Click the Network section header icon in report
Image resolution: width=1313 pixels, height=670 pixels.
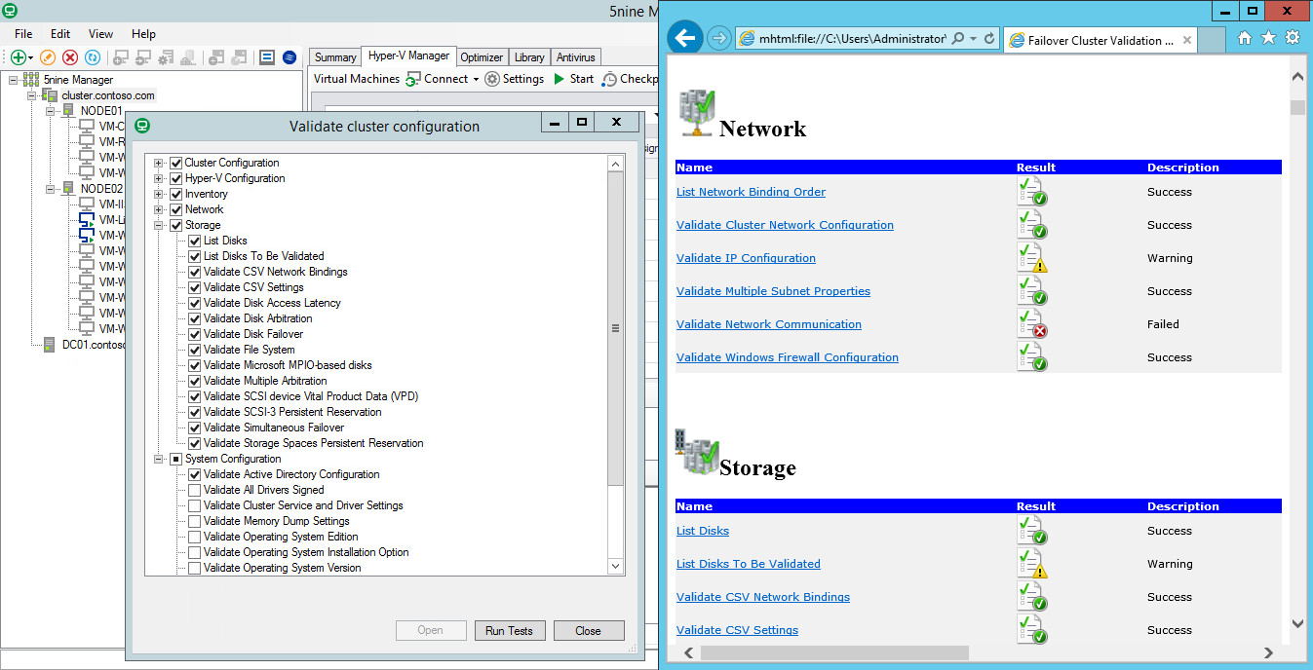[697, 112]
